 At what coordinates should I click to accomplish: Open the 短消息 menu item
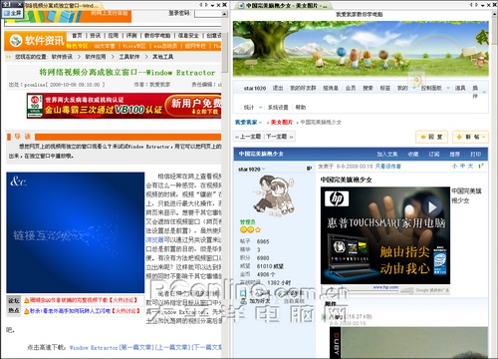coord(331,88)
